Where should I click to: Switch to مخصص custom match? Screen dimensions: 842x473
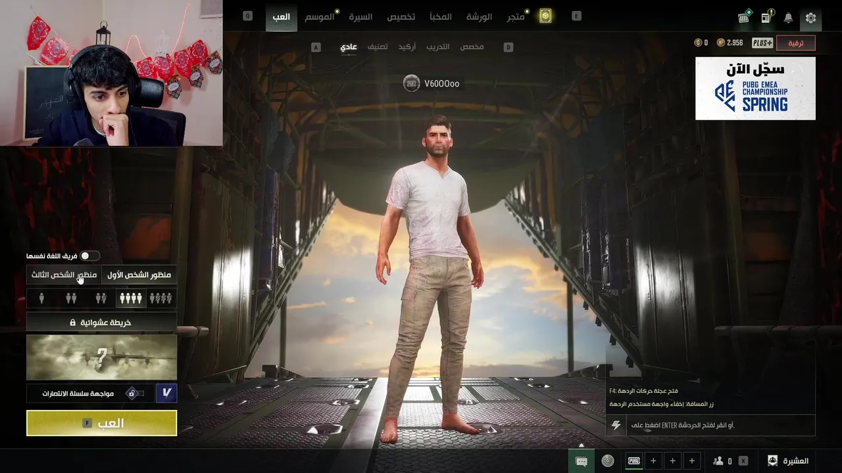click(x=472, y=47)
